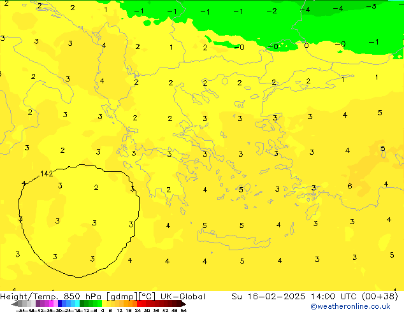The height and width of the screenshot is (312, 404).
Task: Click the 850 hPa level label
Action: click(82, 297)
